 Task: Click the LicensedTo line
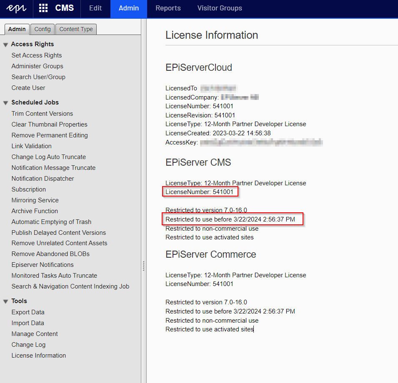201,88
